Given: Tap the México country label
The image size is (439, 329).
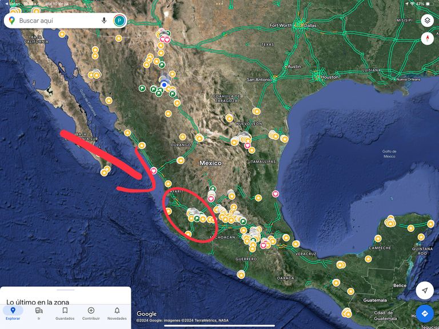Looking at the screenshot, I should tap(210, 163).
